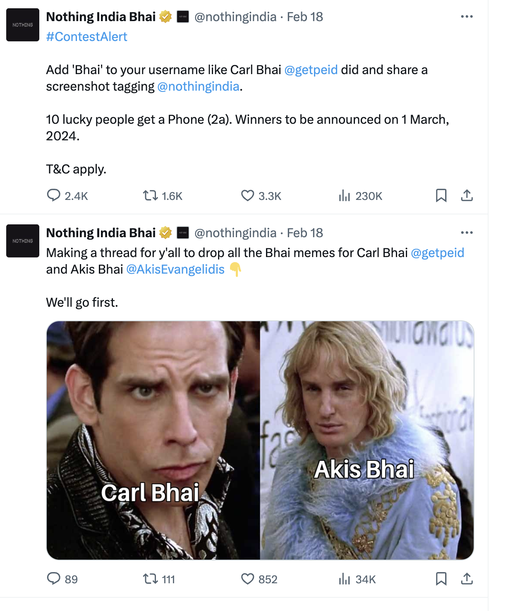This screenshot has height=611, width=508.
Task: Open the @getpeid mention in the contest tweet
Action: 311,70
